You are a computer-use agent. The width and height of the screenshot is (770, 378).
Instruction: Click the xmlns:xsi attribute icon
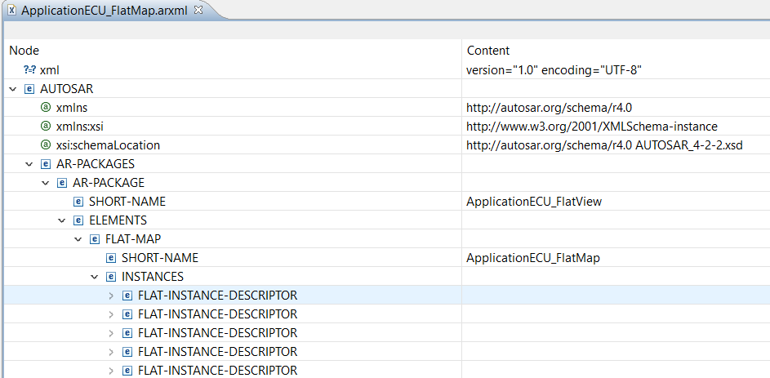pyautogui.click(x=45, y=127)
